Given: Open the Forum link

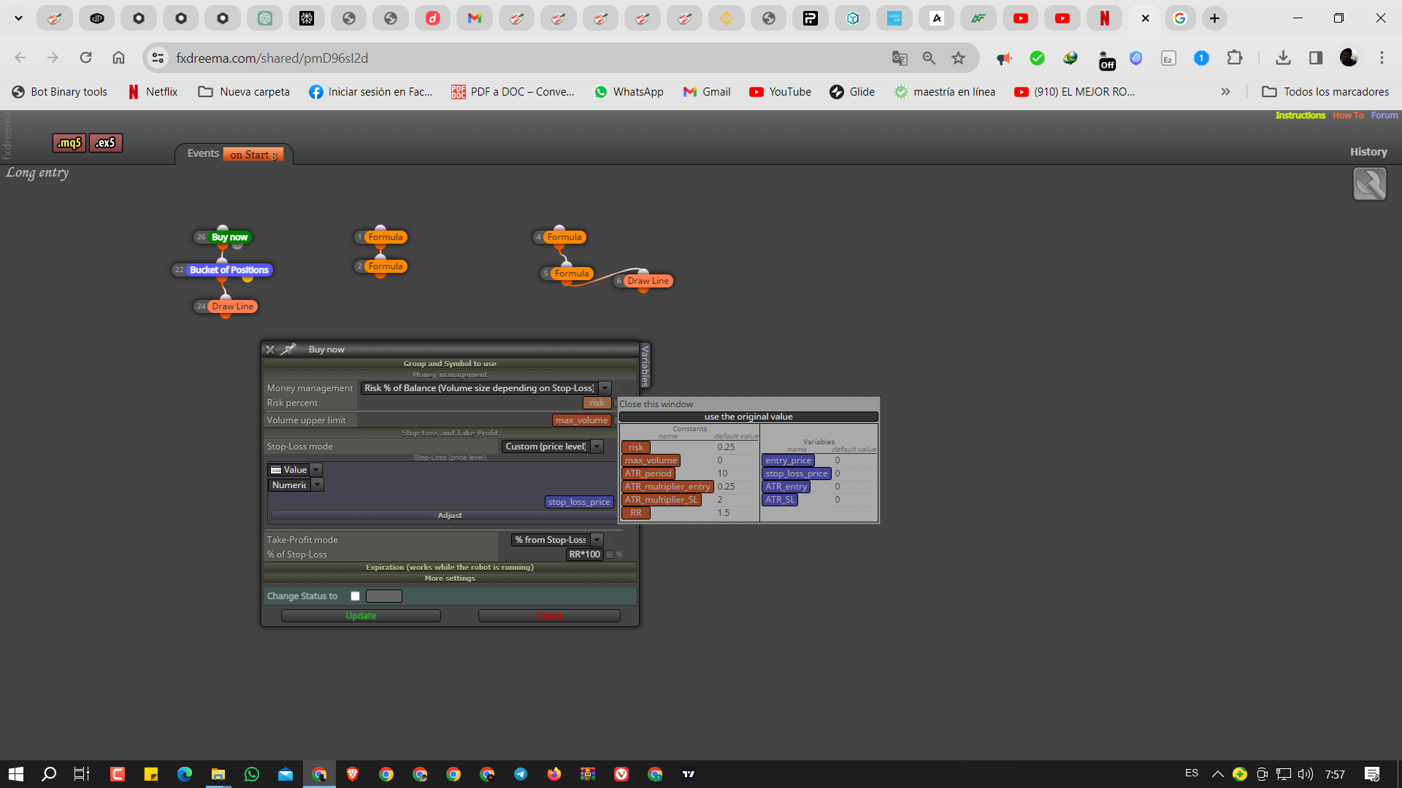Looking at the screenshot, I should click(x=1384, y=115).
